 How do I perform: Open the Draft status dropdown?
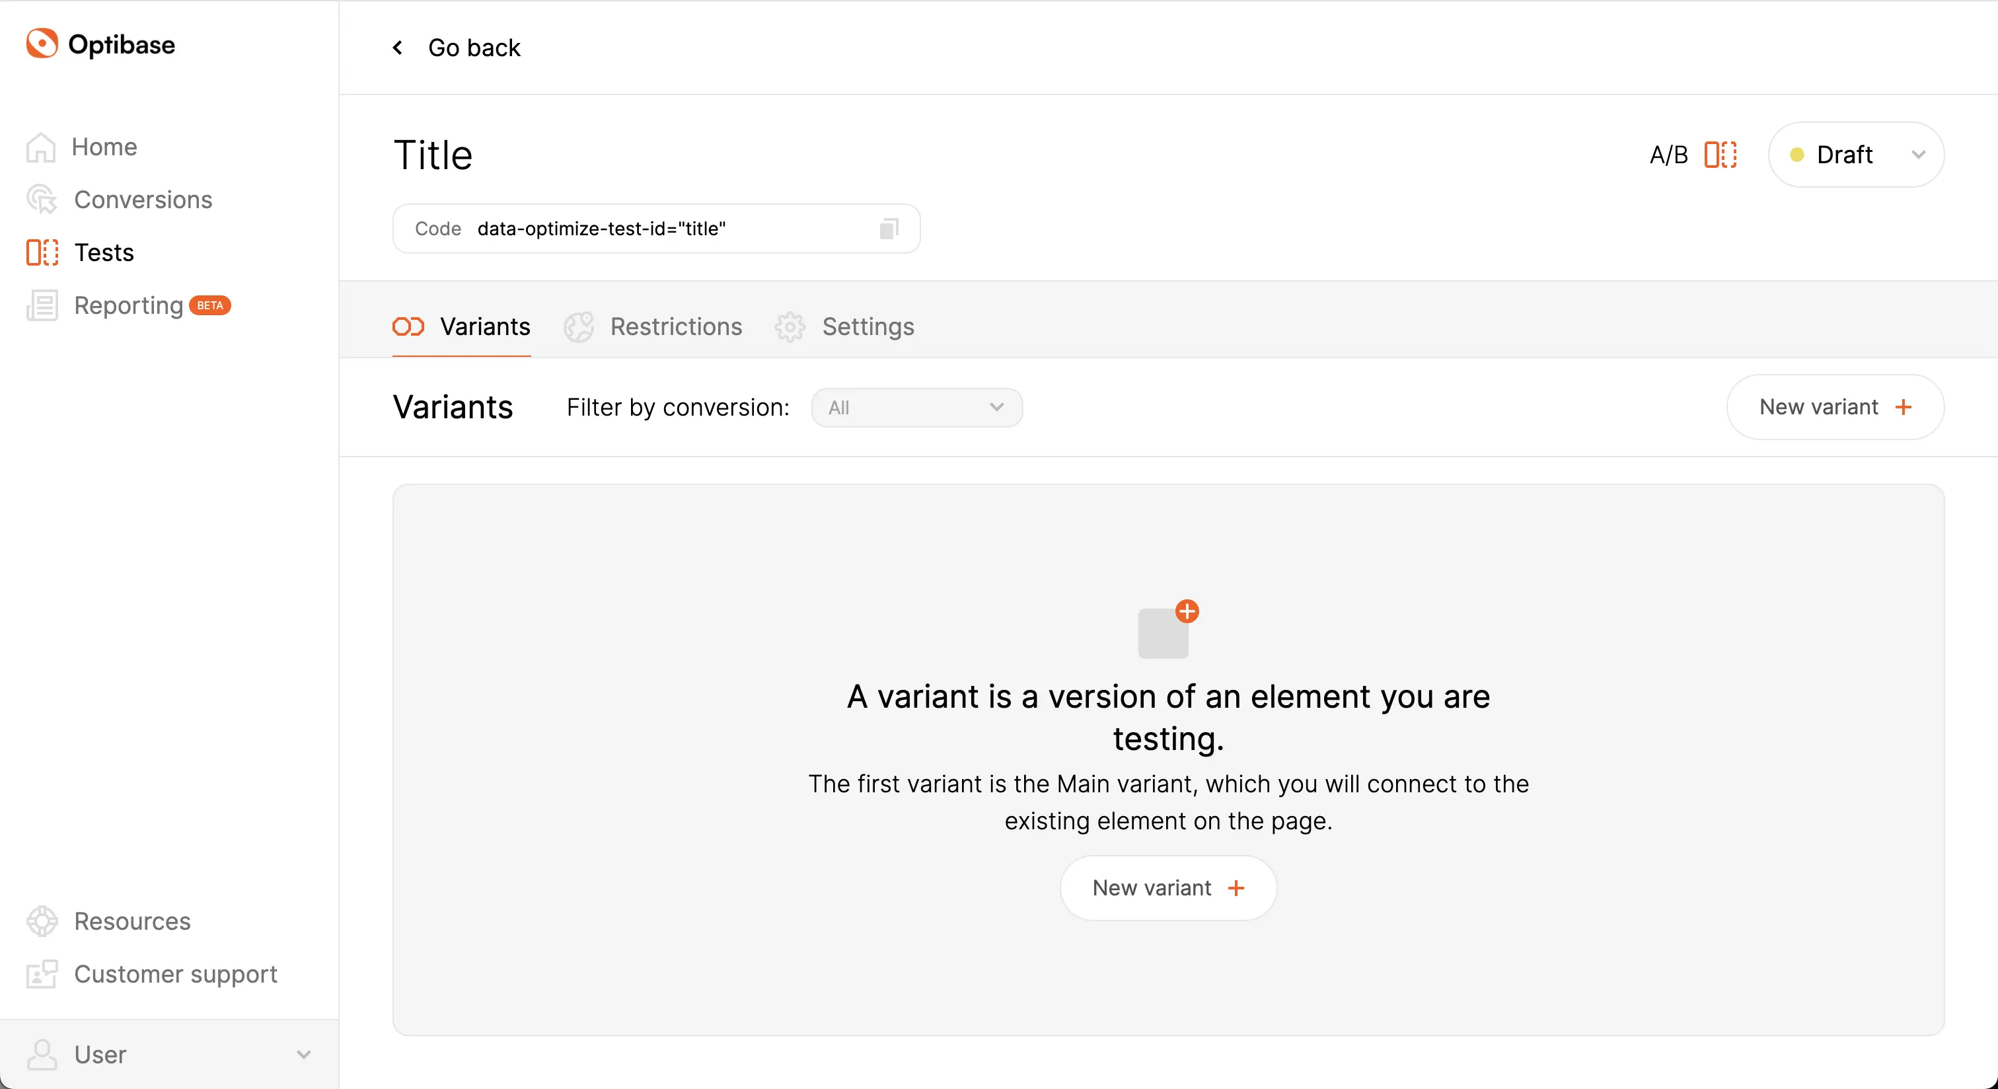[x=1855, y=155]
